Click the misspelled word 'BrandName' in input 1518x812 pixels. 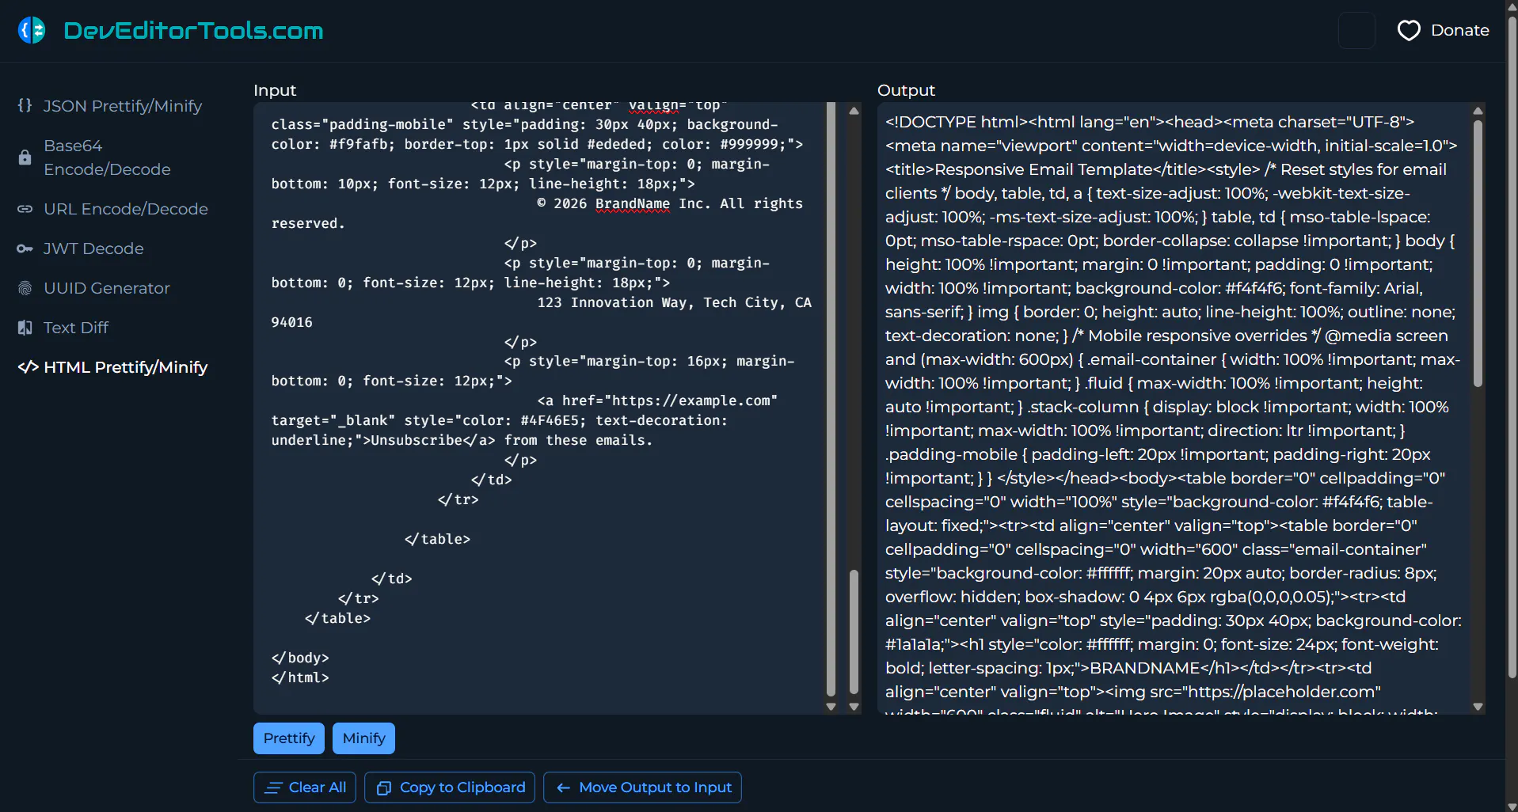click(x=632, y=203)
